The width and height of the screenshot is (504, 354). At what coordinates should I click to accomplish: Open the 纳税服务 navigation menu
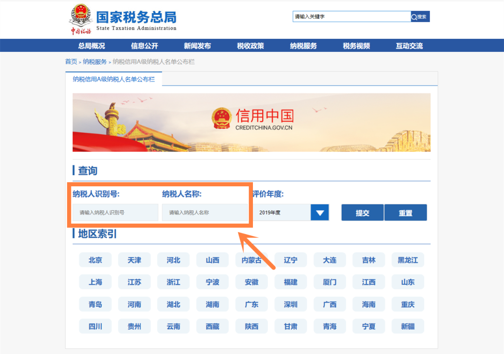click(x=303, y=46)
